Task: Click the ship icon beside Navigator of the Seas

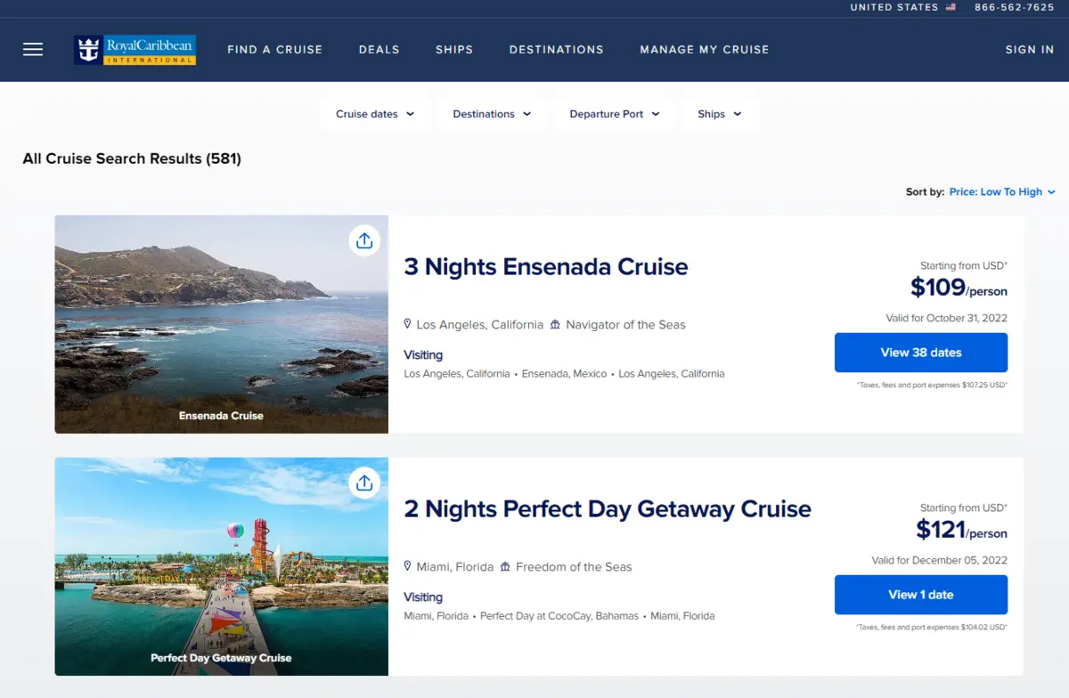Action: [x=555, y=325]
